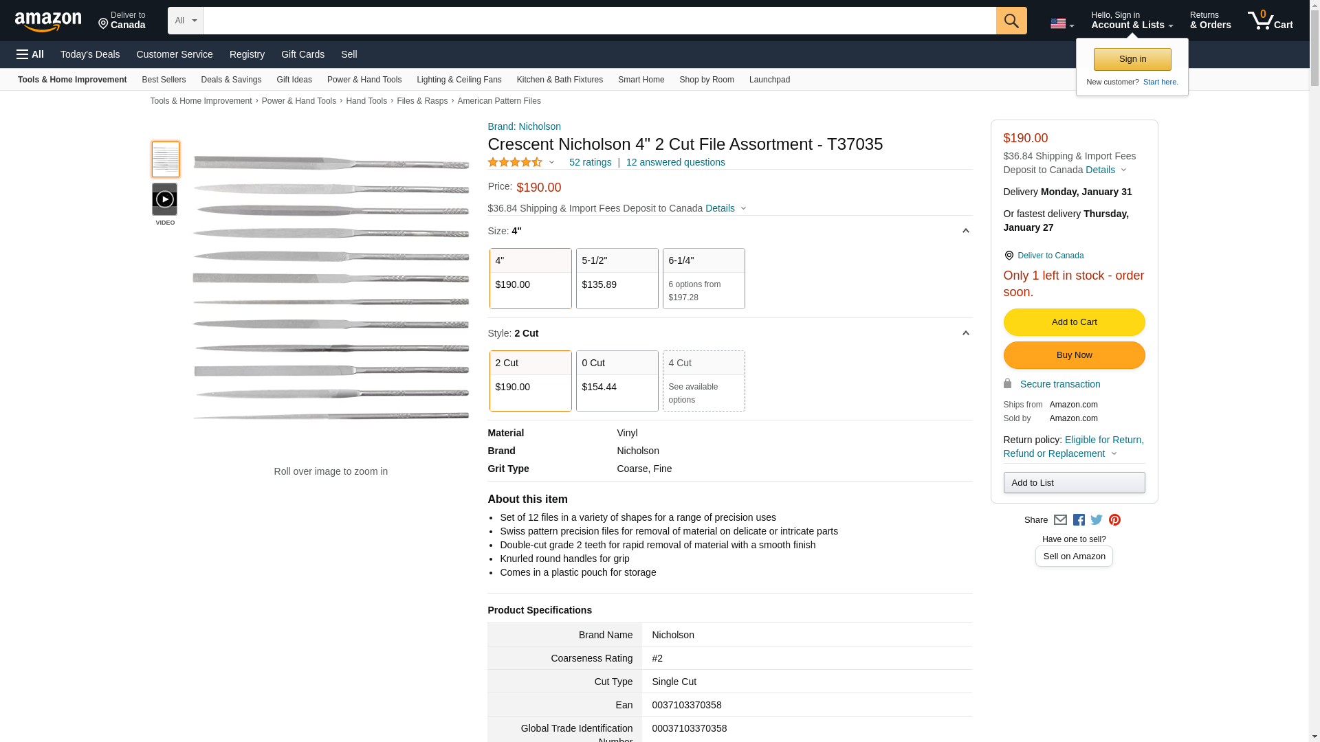This screenshot has height=742, width=1320.
Task: Click the search magnifier icon button
Action: pos(1011,21)
